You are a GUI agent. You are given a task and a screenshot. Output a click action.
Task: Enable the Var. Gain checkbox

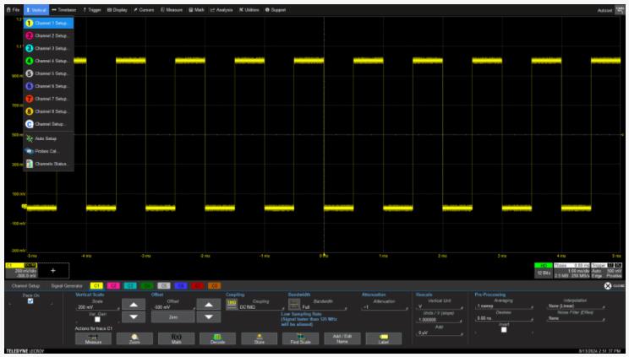point(97,319)
